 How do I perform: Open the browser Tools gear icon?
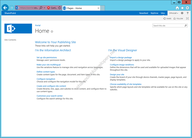(187, 8)
